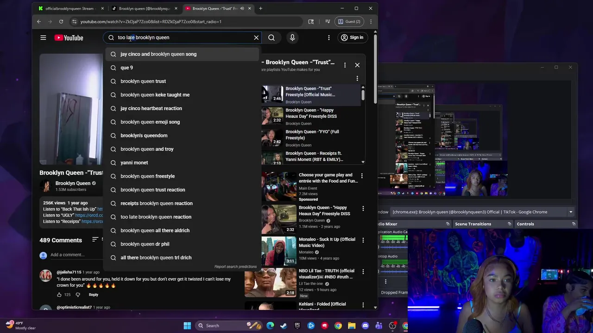Open the orcd.co "UGLY" link in description

coord(89,216)
